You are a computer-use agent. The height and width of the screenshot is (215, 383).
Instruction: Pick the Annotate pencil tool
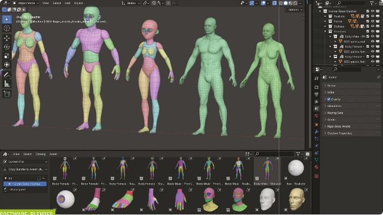coord(7,75)
